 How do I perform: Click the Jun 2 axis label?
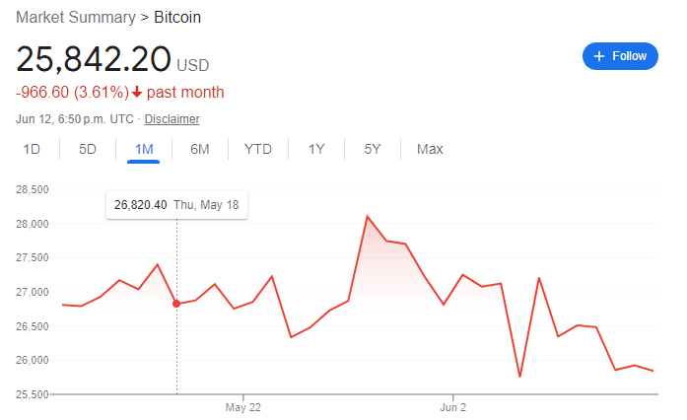(452, 406)
